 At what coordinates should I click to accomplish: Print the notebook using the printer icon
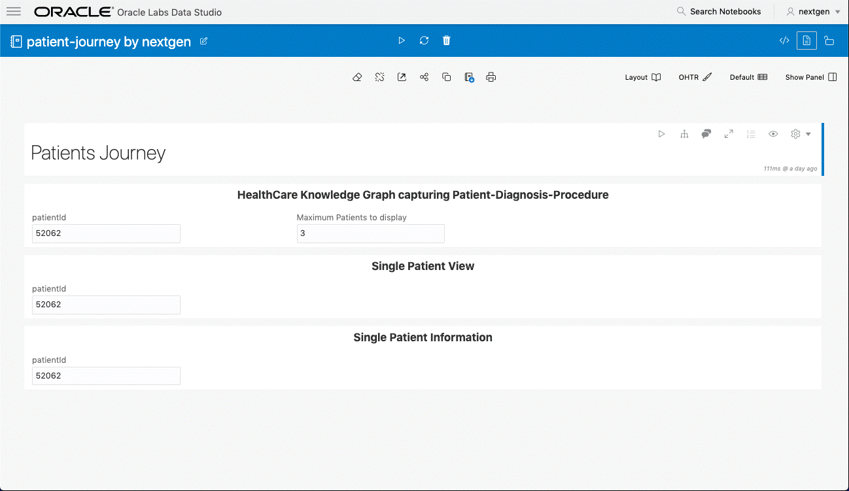[491, 77]
